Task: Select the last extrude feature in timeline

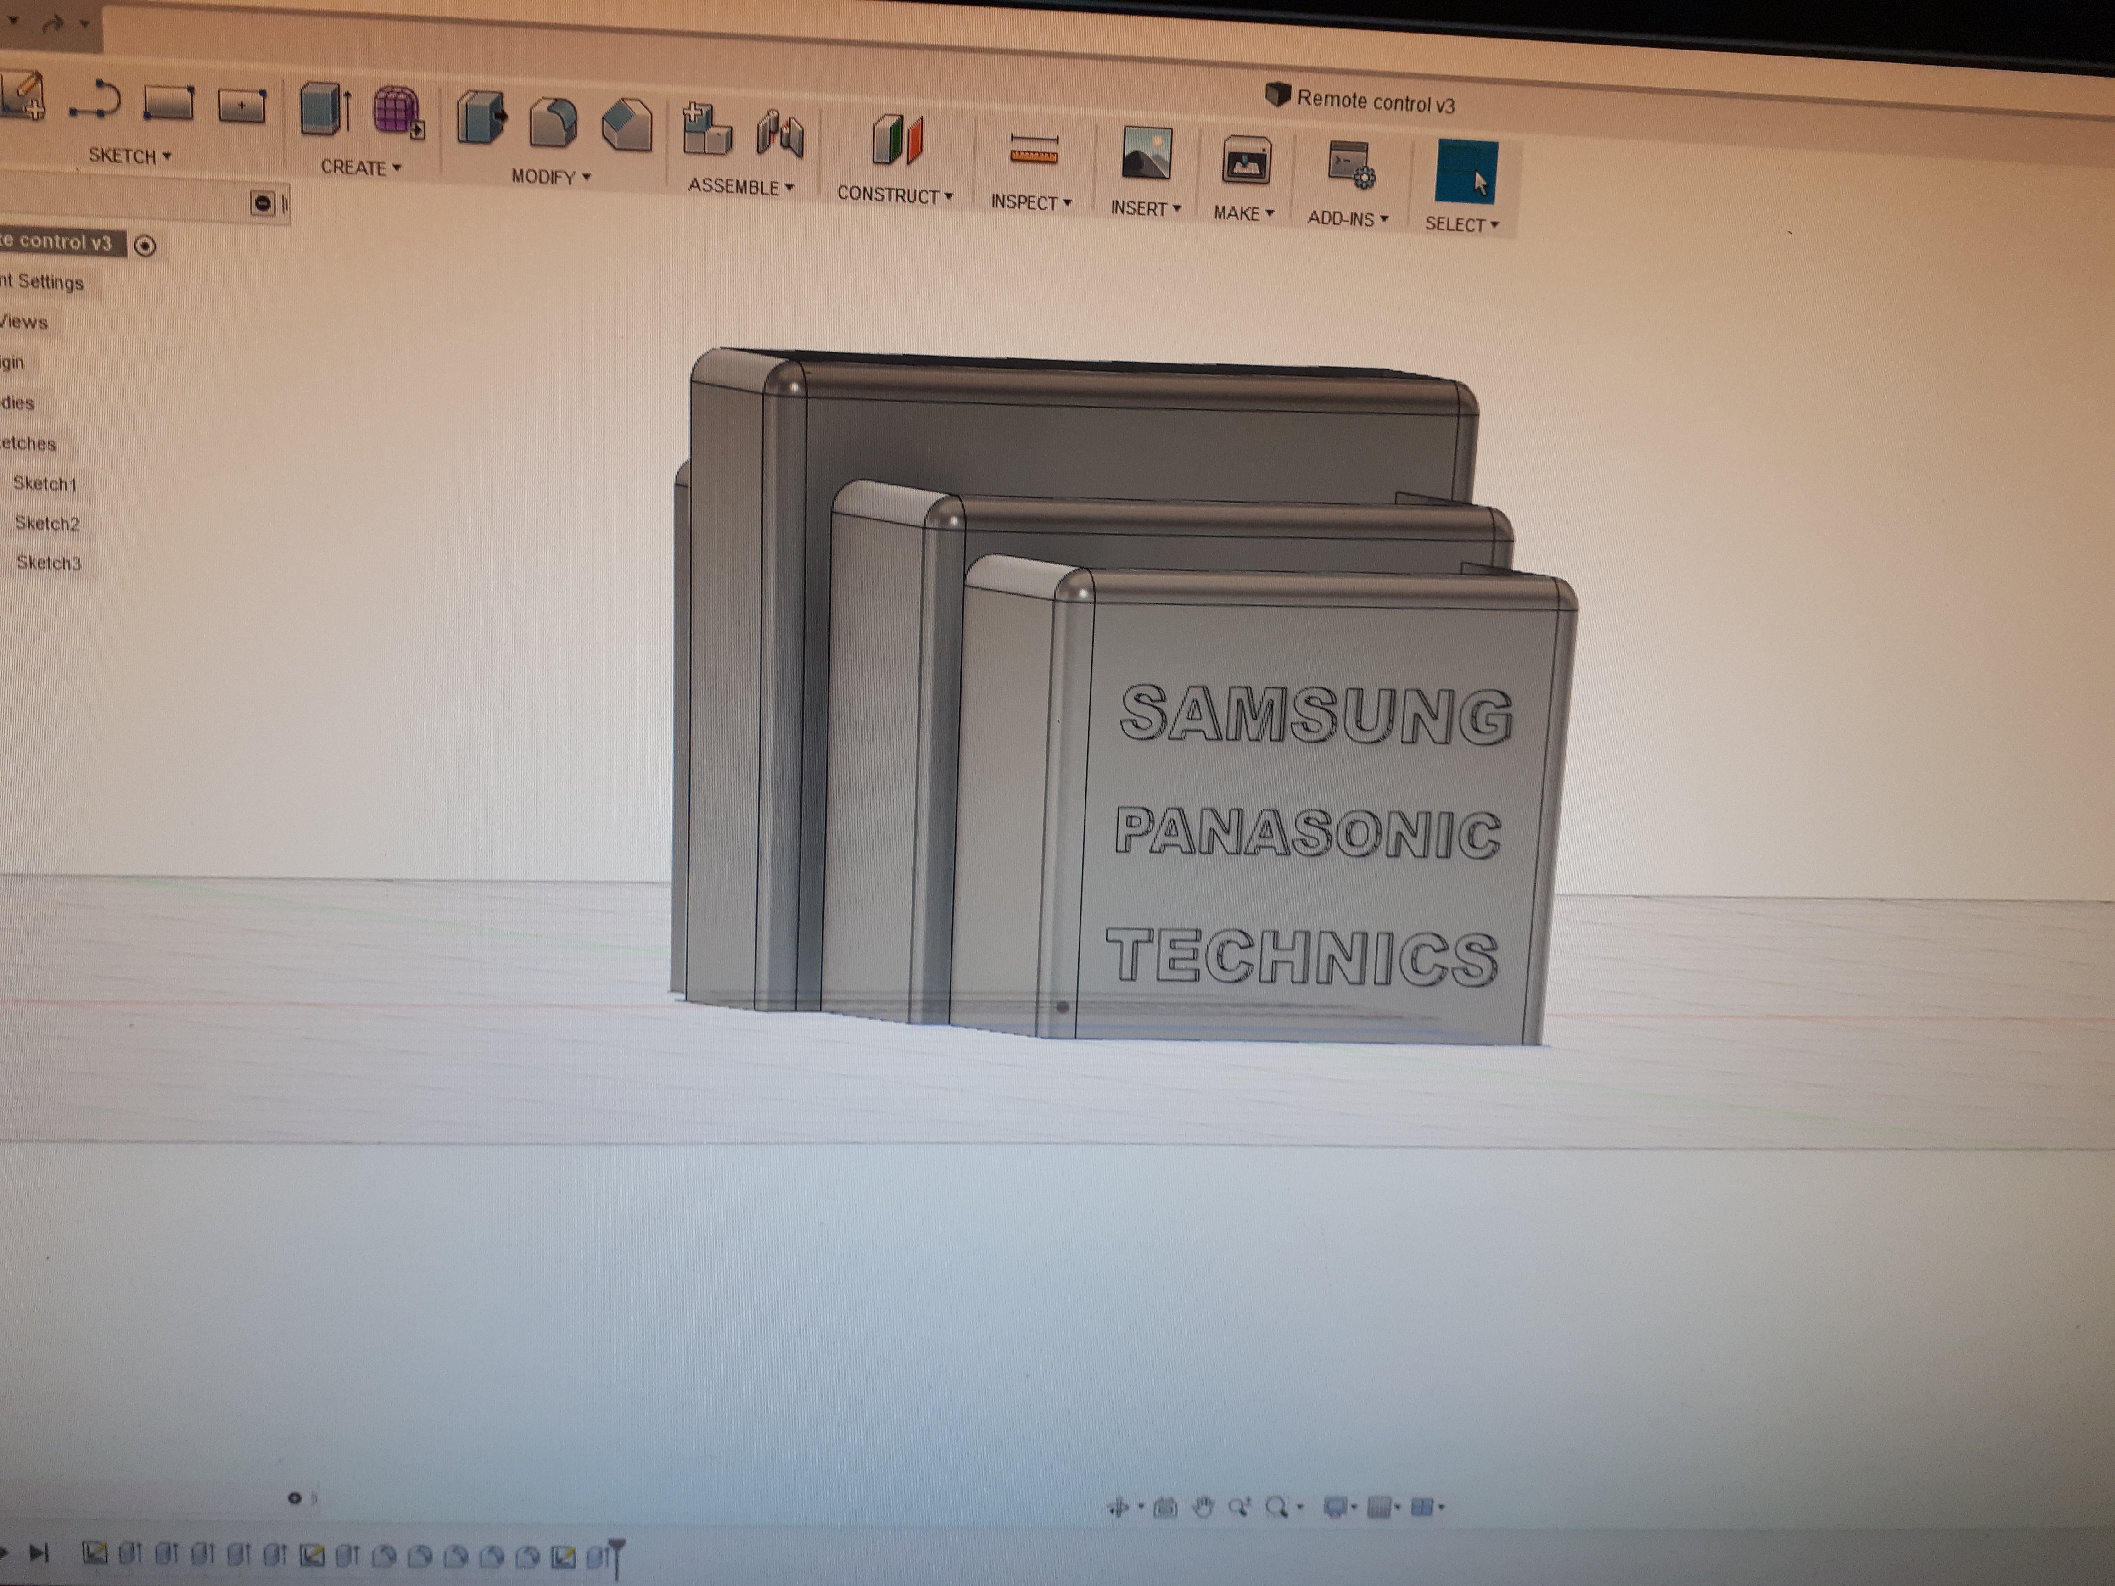Action: click(x=598, y=1558)
